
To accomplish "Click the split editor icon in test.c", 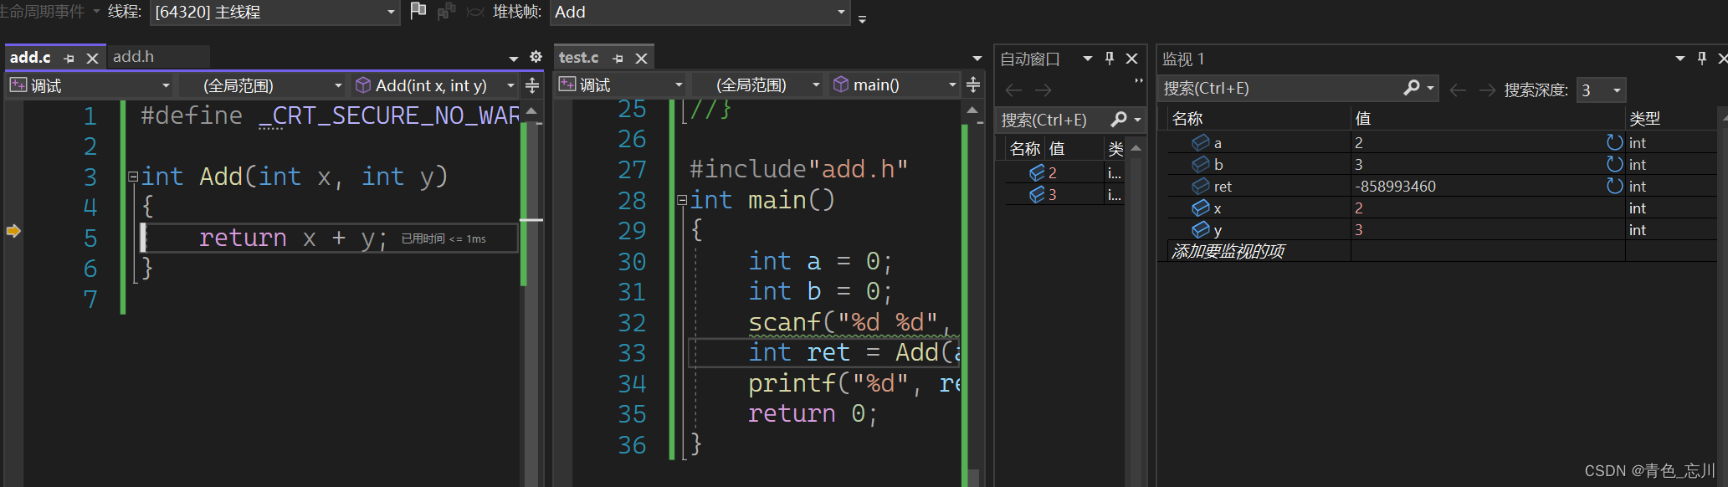I will click(973, 85).
